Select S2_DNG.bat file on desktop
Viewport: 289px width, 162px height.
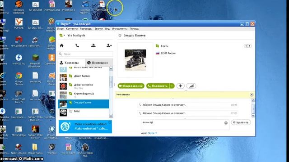click(x=35, y=7)
